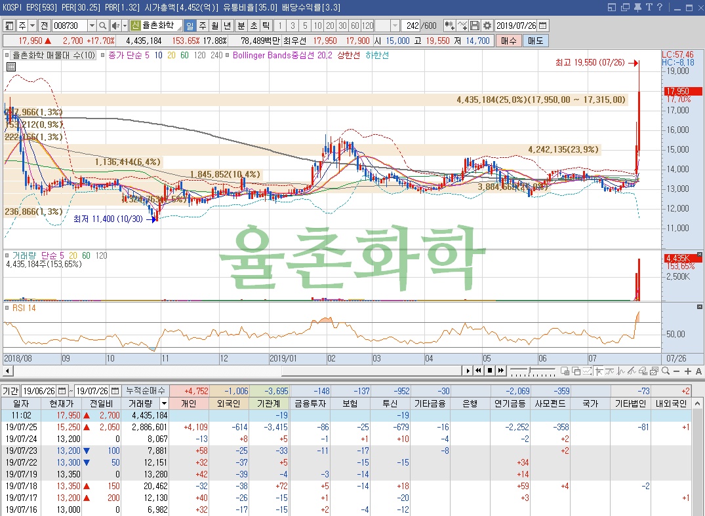Image resolution: width=705 pixels, height=516 pixels.
Task: Click the chart horizontal scrollbar left arrow
Action: tap(8, 371)
